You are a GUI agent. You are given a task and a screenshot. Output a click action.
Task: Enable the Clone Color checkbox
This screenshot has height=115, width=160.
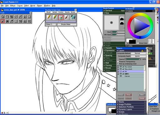[138, 43]
